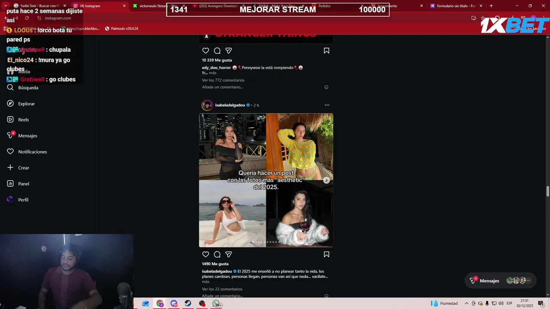Open Panel in sidebar
Screen dimensions: 550x309
(x=18, y=184)
